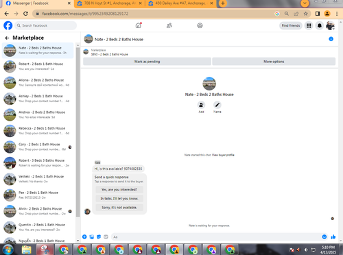The height and width of the screenshot is (255, 343).
Task: Open the notifications bell
Action: tap(320, 25)
